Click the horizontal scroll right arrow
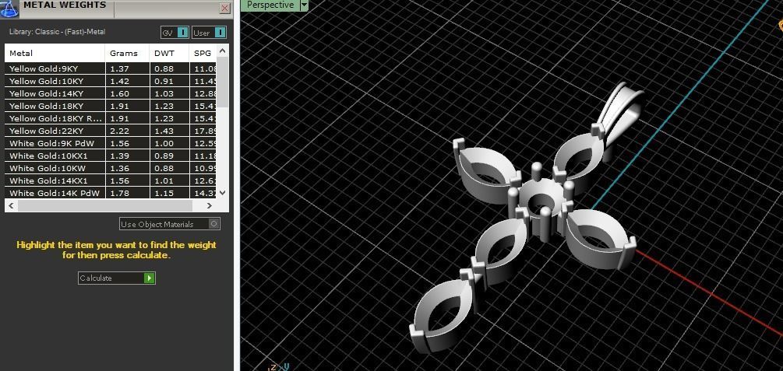Viewport: 783px width, 371px height. (x=210, y=205)
